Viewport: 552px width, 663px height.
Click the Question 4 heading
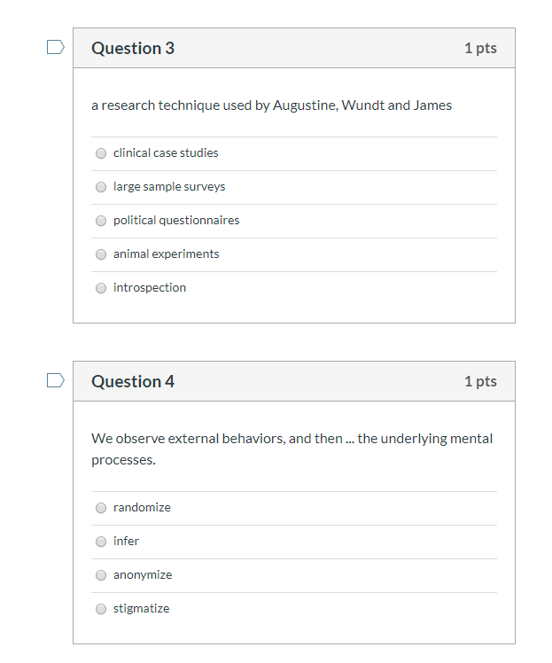point(133,381)
